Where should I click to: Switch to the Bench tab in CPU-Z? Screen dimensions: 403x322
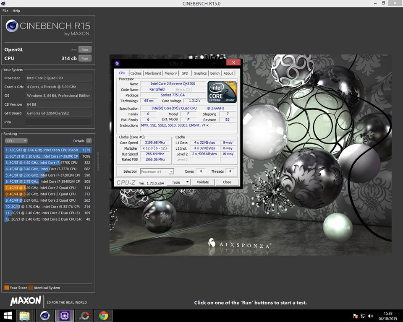pyautogui.click(x=215, y=73)
